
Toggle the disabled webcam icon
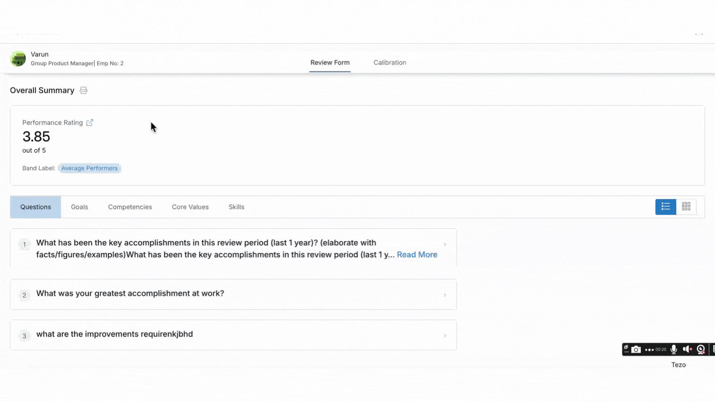pyautogui.click(x=701, y=349)
